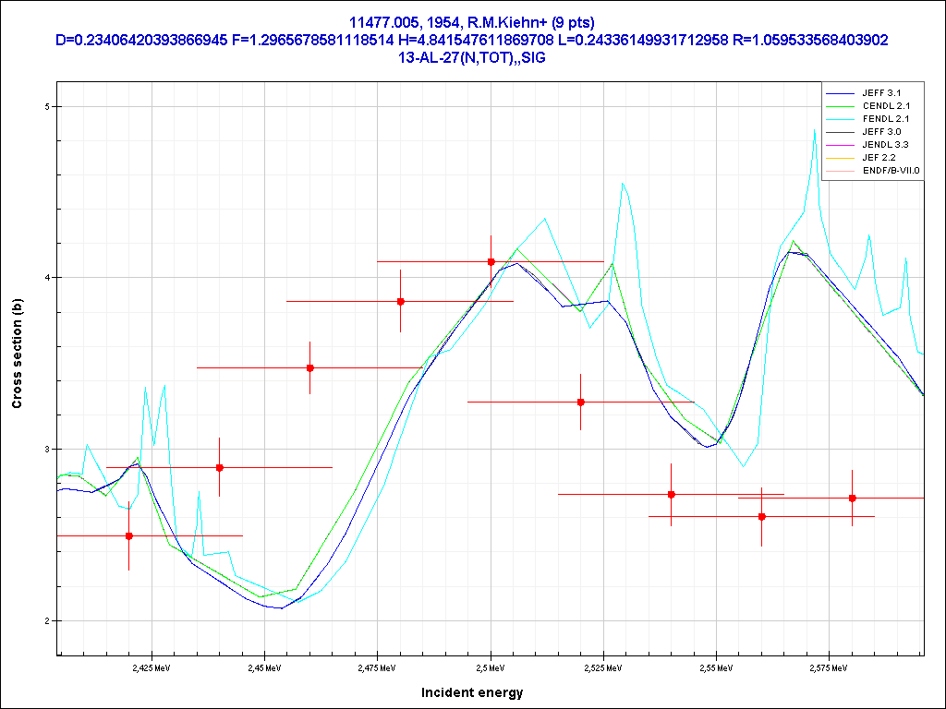This screenshot has height=709, width=946.
Task: Click the green CENDL 2.1 line sample
Action: 842,106
